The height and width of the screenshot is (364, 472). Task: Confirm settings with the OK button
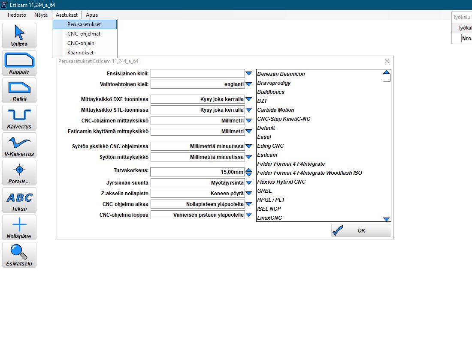361,231
